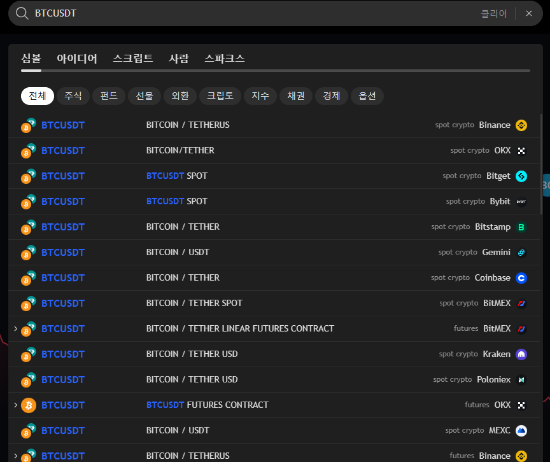
Task: Click the MEXC exchange name label
Action: [x=500, y=430]
